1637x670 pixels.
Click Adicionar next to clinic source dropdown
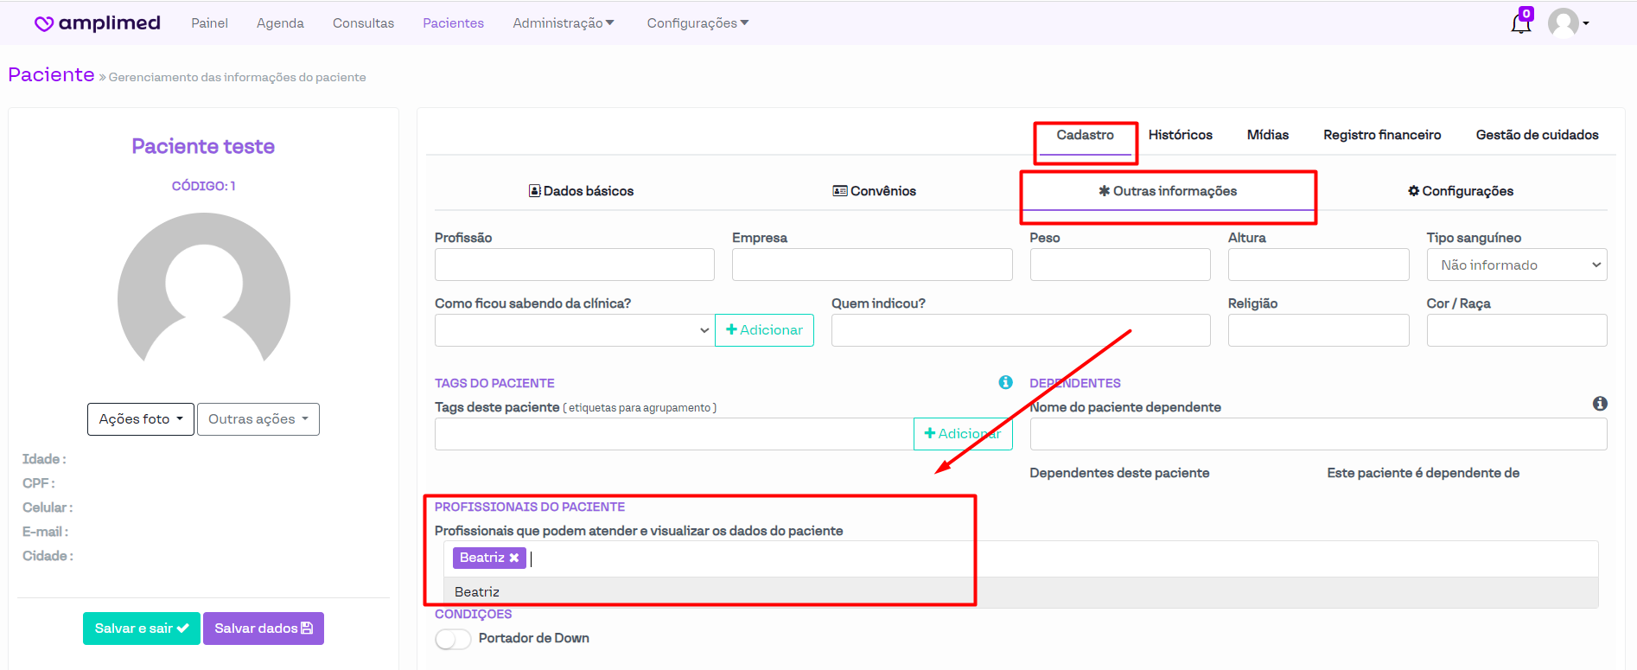tap(764, 330)
